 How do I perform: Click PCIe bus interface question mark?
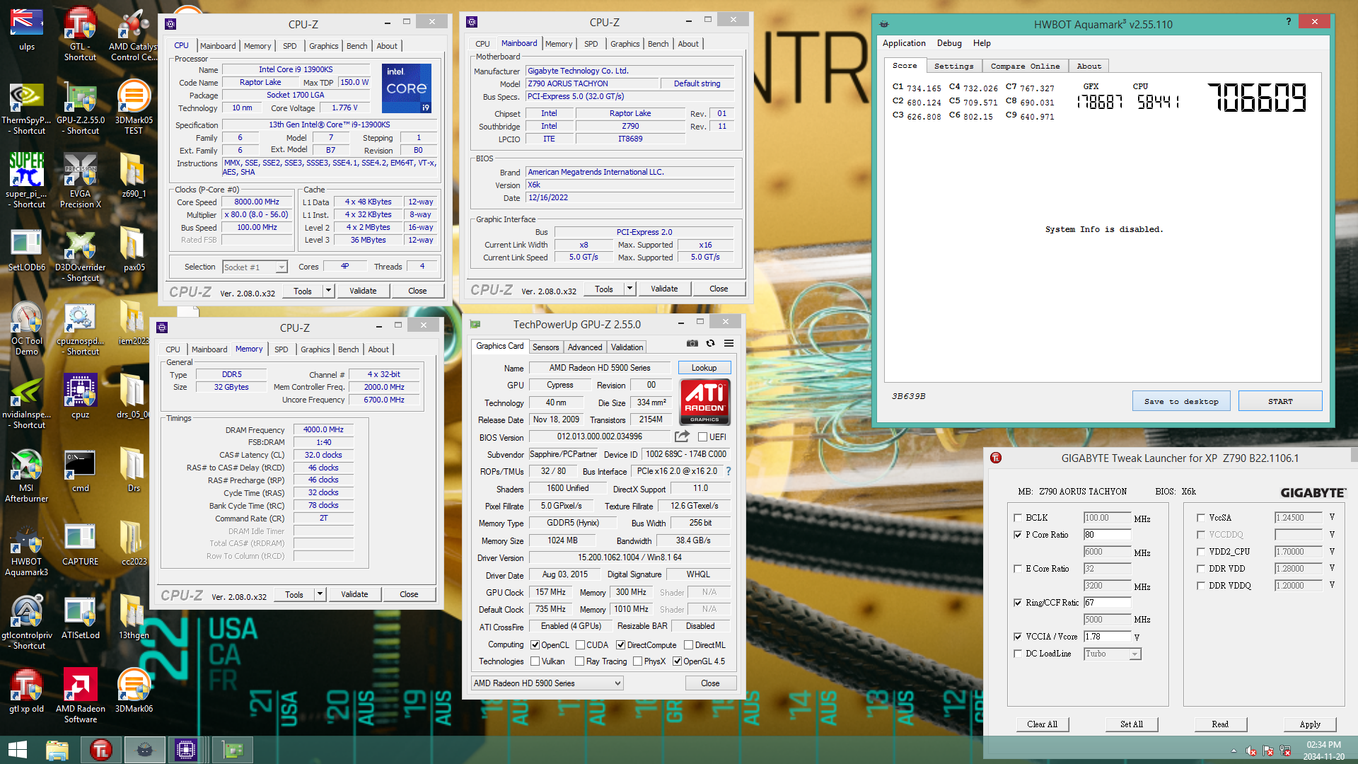point(729,471)
